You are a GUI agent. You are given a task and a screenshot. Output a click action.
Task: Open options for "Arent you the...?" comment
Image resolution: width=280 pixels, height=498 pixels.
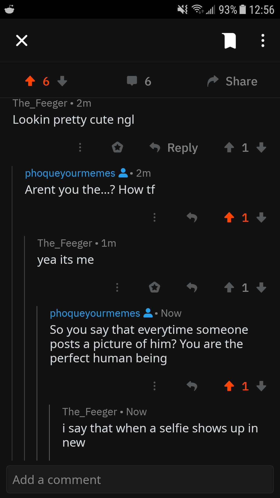[x=155, y=217]
